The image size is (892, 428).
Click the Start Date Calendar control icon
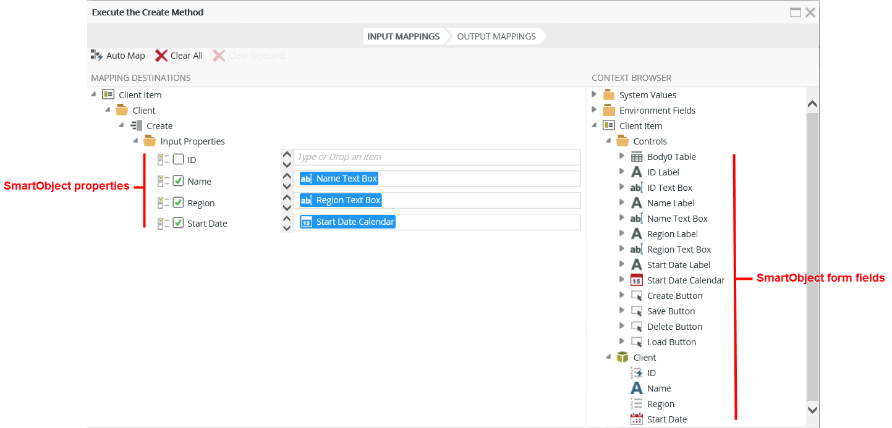[x=636, y=280]
